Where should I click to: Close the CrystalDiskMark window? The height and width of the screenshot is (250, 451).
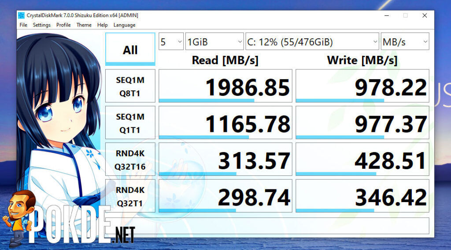tap(425, 15)
